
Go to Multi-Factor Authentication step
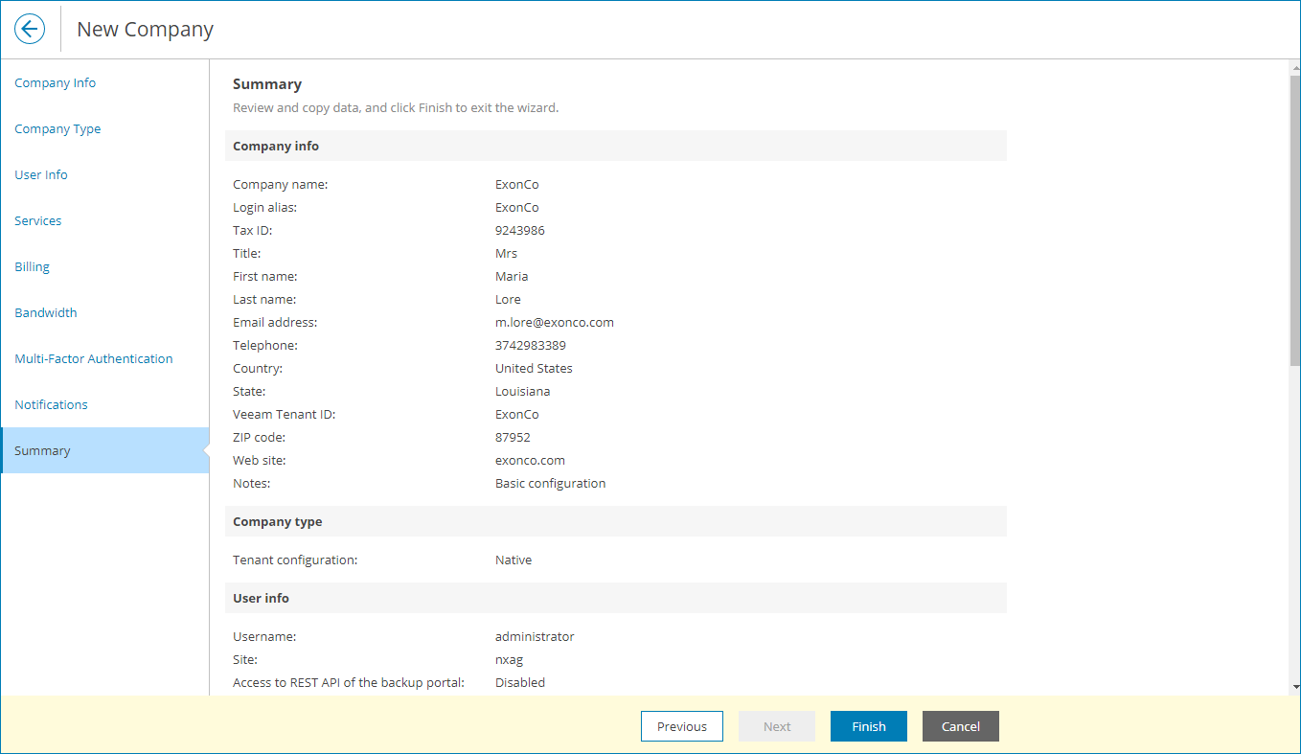click(x=94, y=359)
